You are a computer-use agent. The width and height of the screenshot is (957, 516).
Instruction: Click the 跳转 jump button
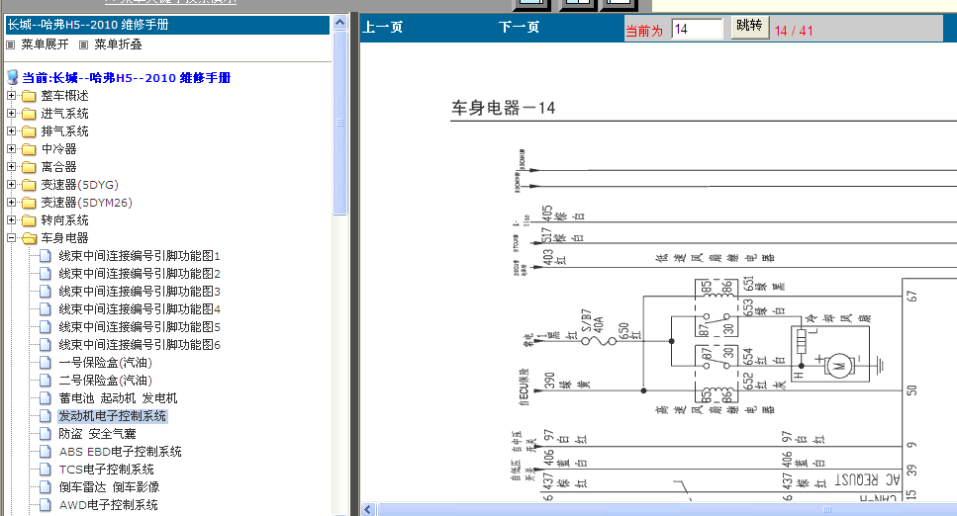pos(750,27)
